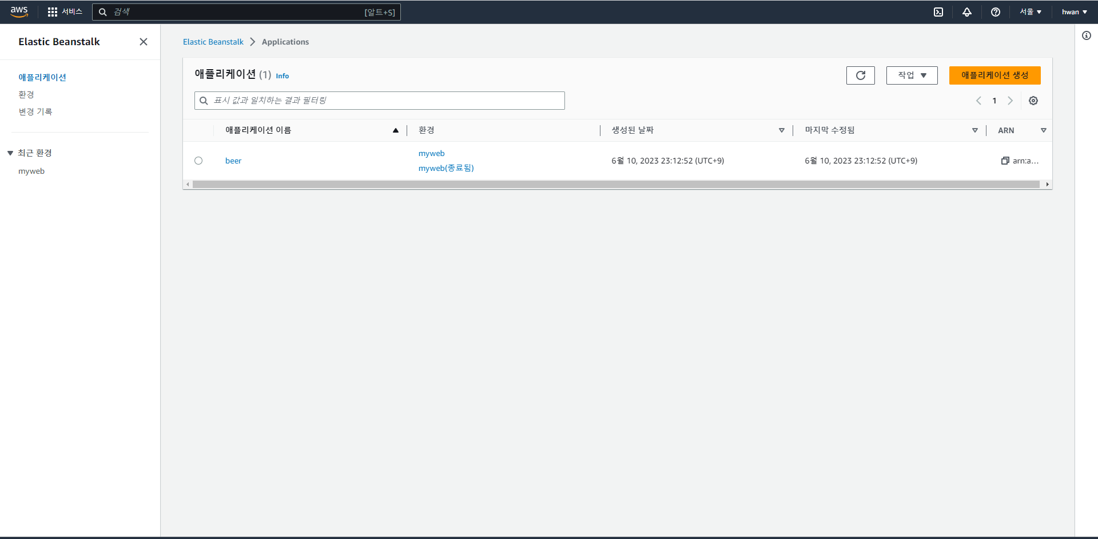Click the Applications breadcrumb text
Viewport: 1098px width, 539px height.
285,42
